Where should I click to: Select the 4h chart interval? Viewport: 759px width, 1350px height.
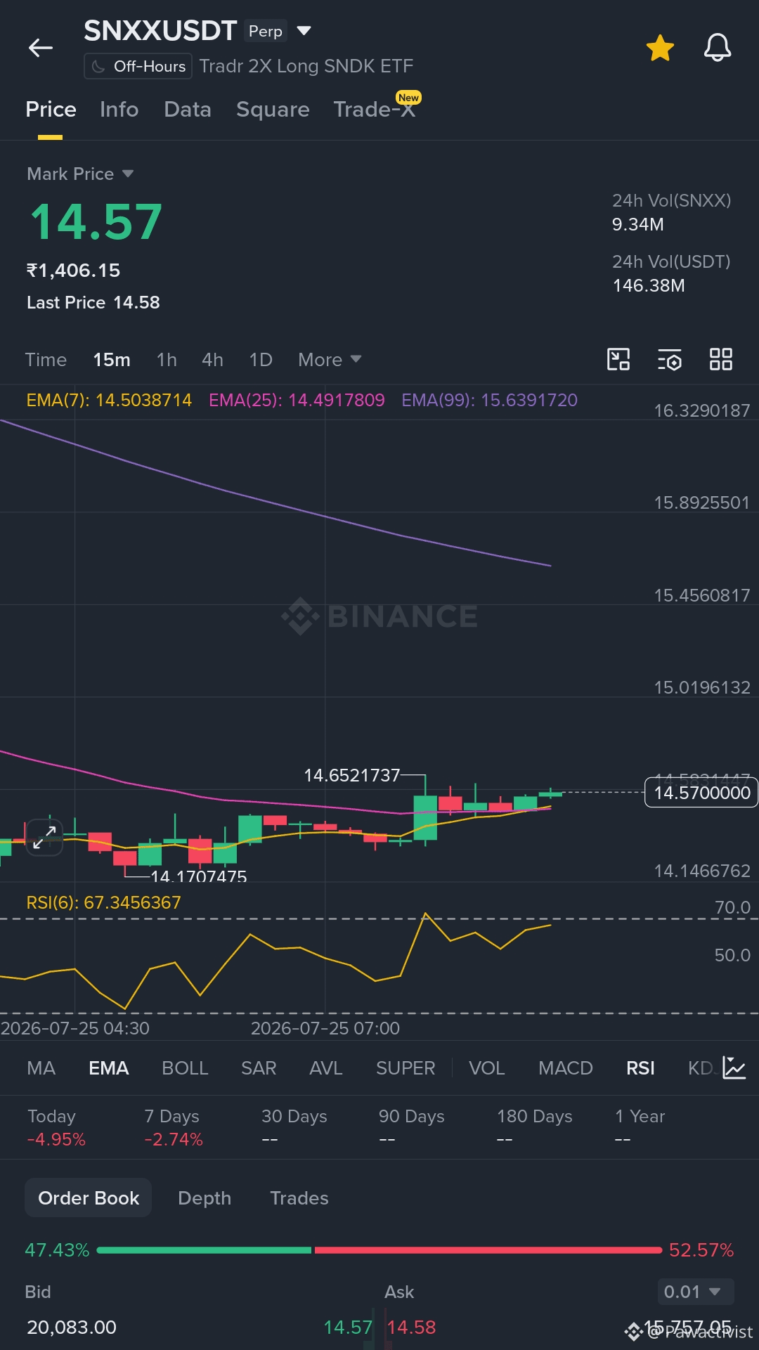pyautogui.click(x=212, y=360)
